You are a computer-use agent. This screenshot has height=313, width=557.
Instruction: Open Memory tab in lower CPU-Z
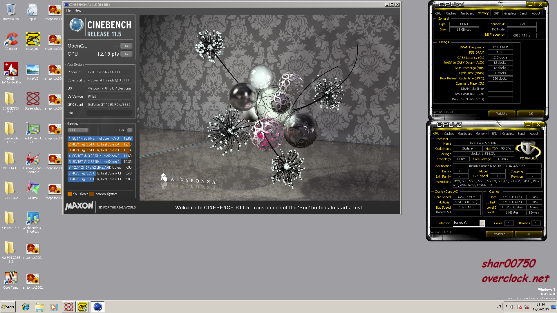pos(481,134)
